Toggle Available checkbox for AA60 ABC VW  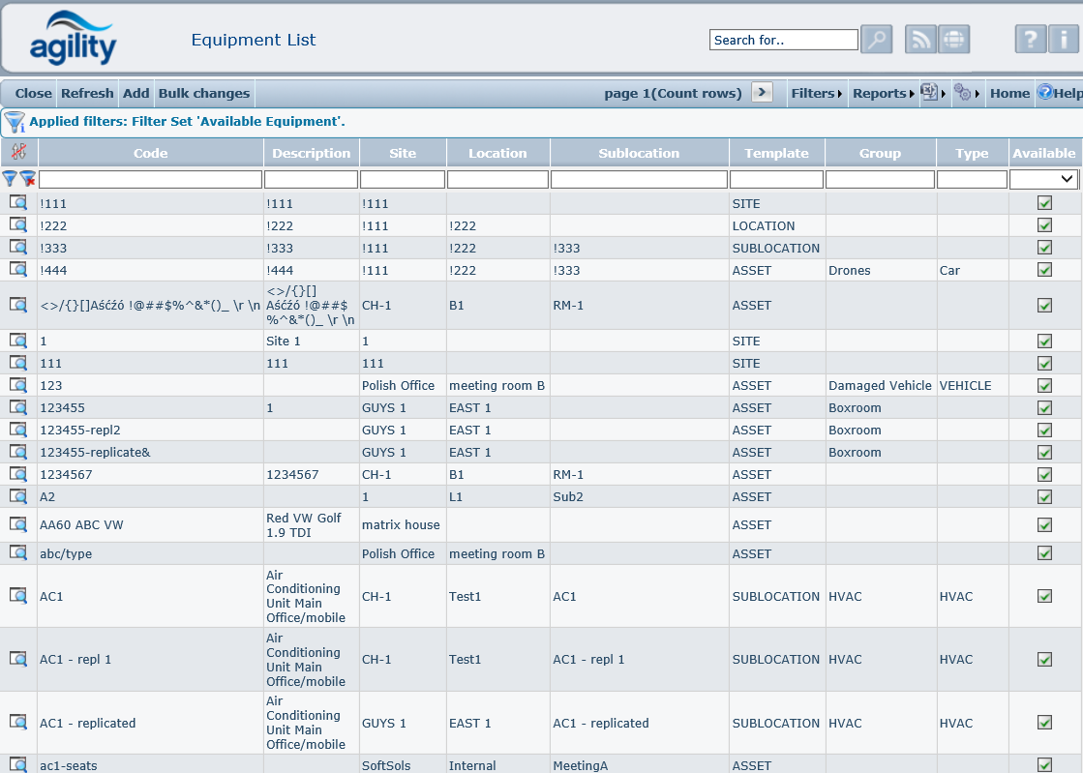click(1044, 525)
